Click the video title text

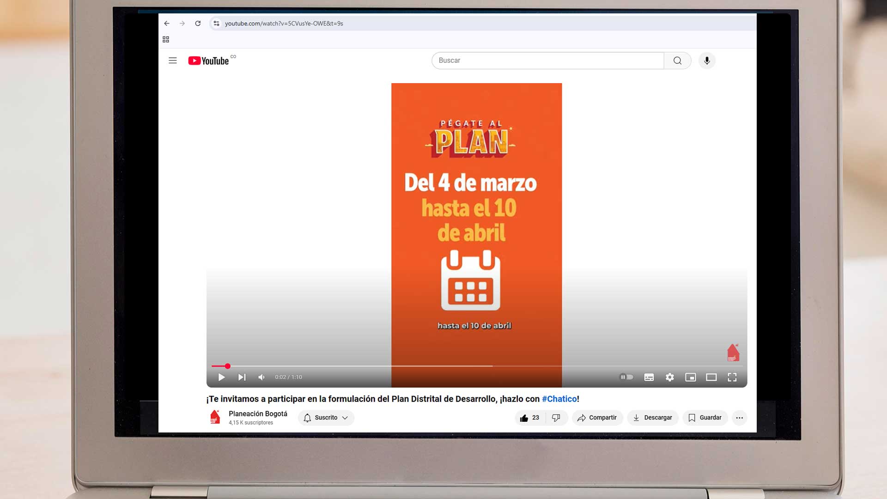click(x=393, y=399)
